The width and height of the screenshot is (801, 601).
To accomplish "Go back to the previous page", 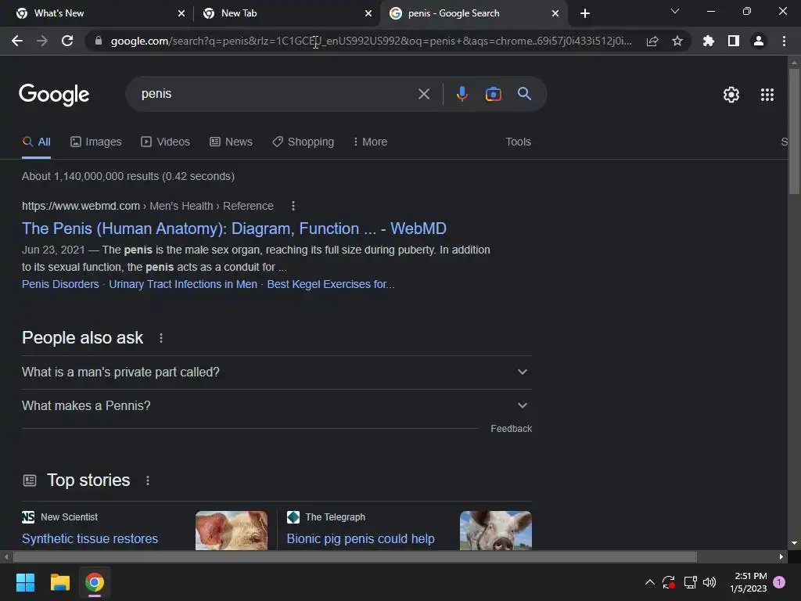I will click(17, 41).
